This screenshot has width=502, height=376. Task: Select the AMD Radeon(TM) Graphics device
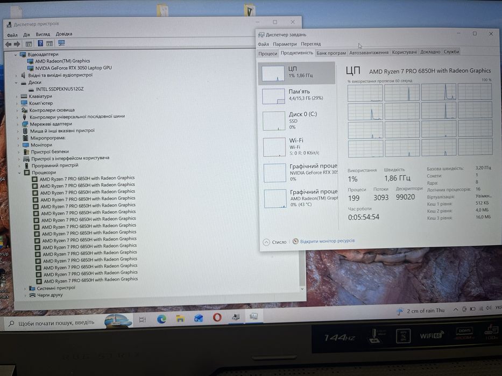pyautogui.click(x=62, y=61)
